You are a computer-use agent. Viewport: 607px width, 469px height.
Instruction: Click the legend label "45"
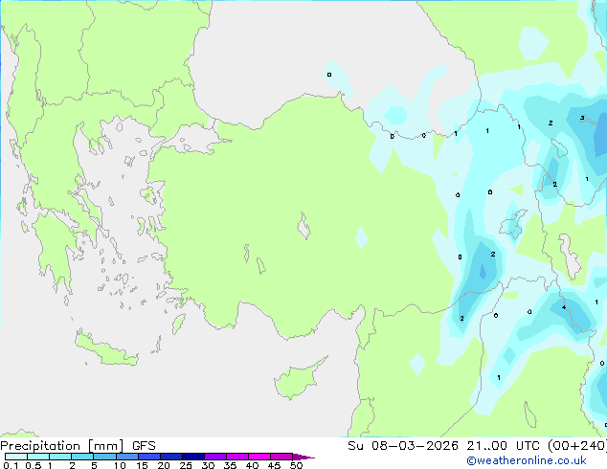click(274, 465)
